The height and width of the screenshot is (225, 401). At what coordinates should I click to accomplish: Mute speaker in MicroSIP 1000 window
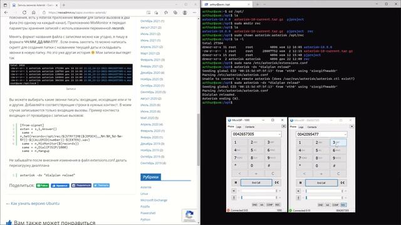click(234, 191)
